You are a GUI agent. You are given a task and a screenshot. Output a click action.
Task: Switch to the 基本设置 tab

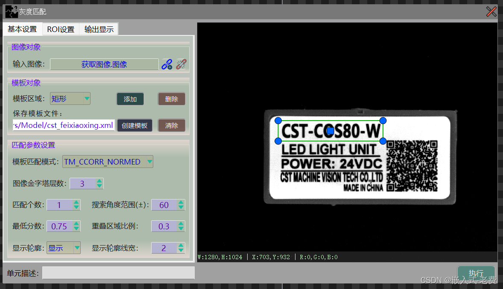(23, 29)
